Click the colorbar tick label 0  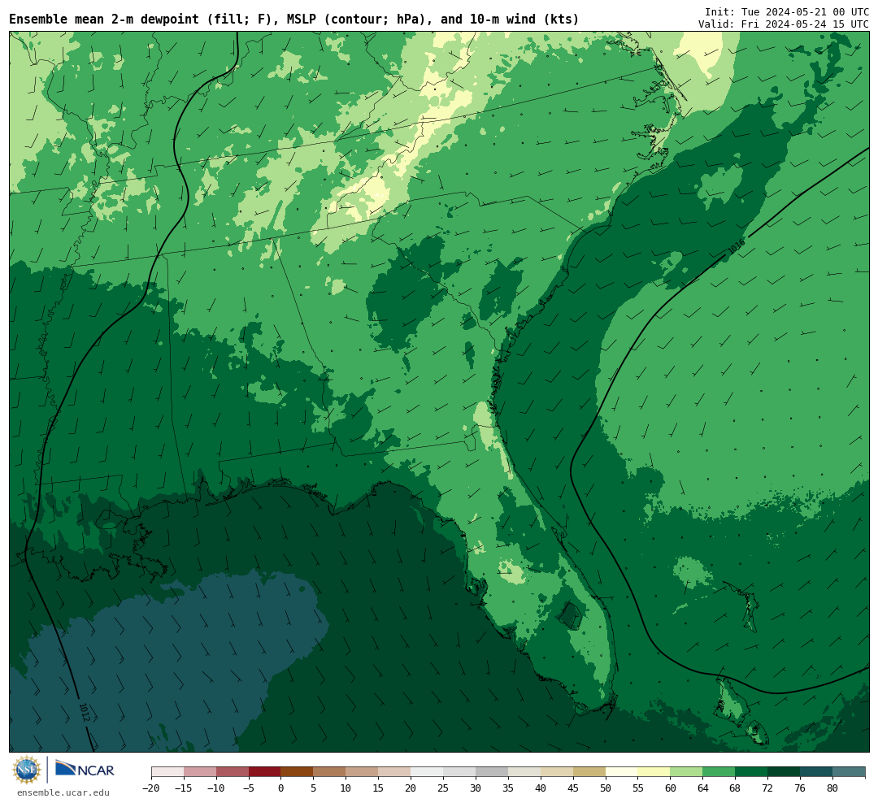click(280, 788)
